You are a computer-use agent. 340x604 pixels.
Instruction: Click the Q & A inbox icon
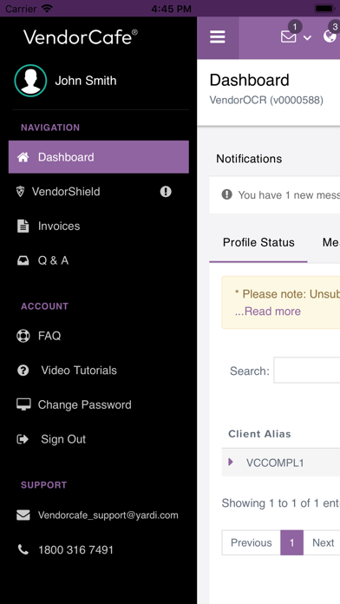click(x=23, y=261)
